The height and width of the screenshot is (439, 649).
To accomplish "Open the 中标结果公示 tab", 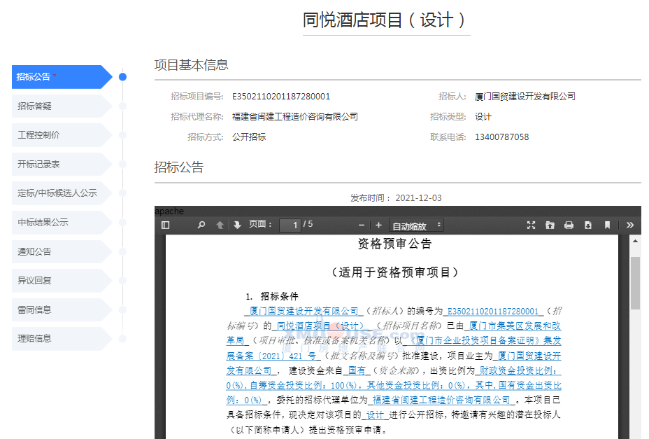I will click(62, 222).
